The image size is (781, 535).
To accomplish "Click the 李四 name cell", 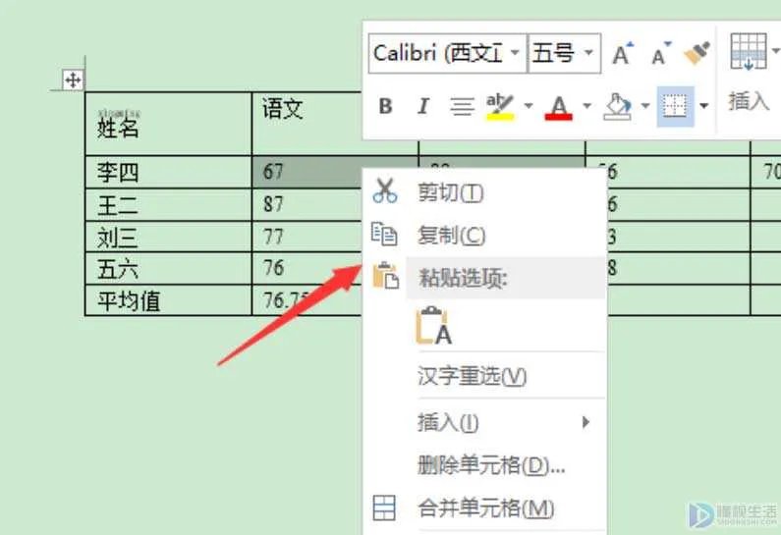I will pyautogui.click(x=168, y=172).
